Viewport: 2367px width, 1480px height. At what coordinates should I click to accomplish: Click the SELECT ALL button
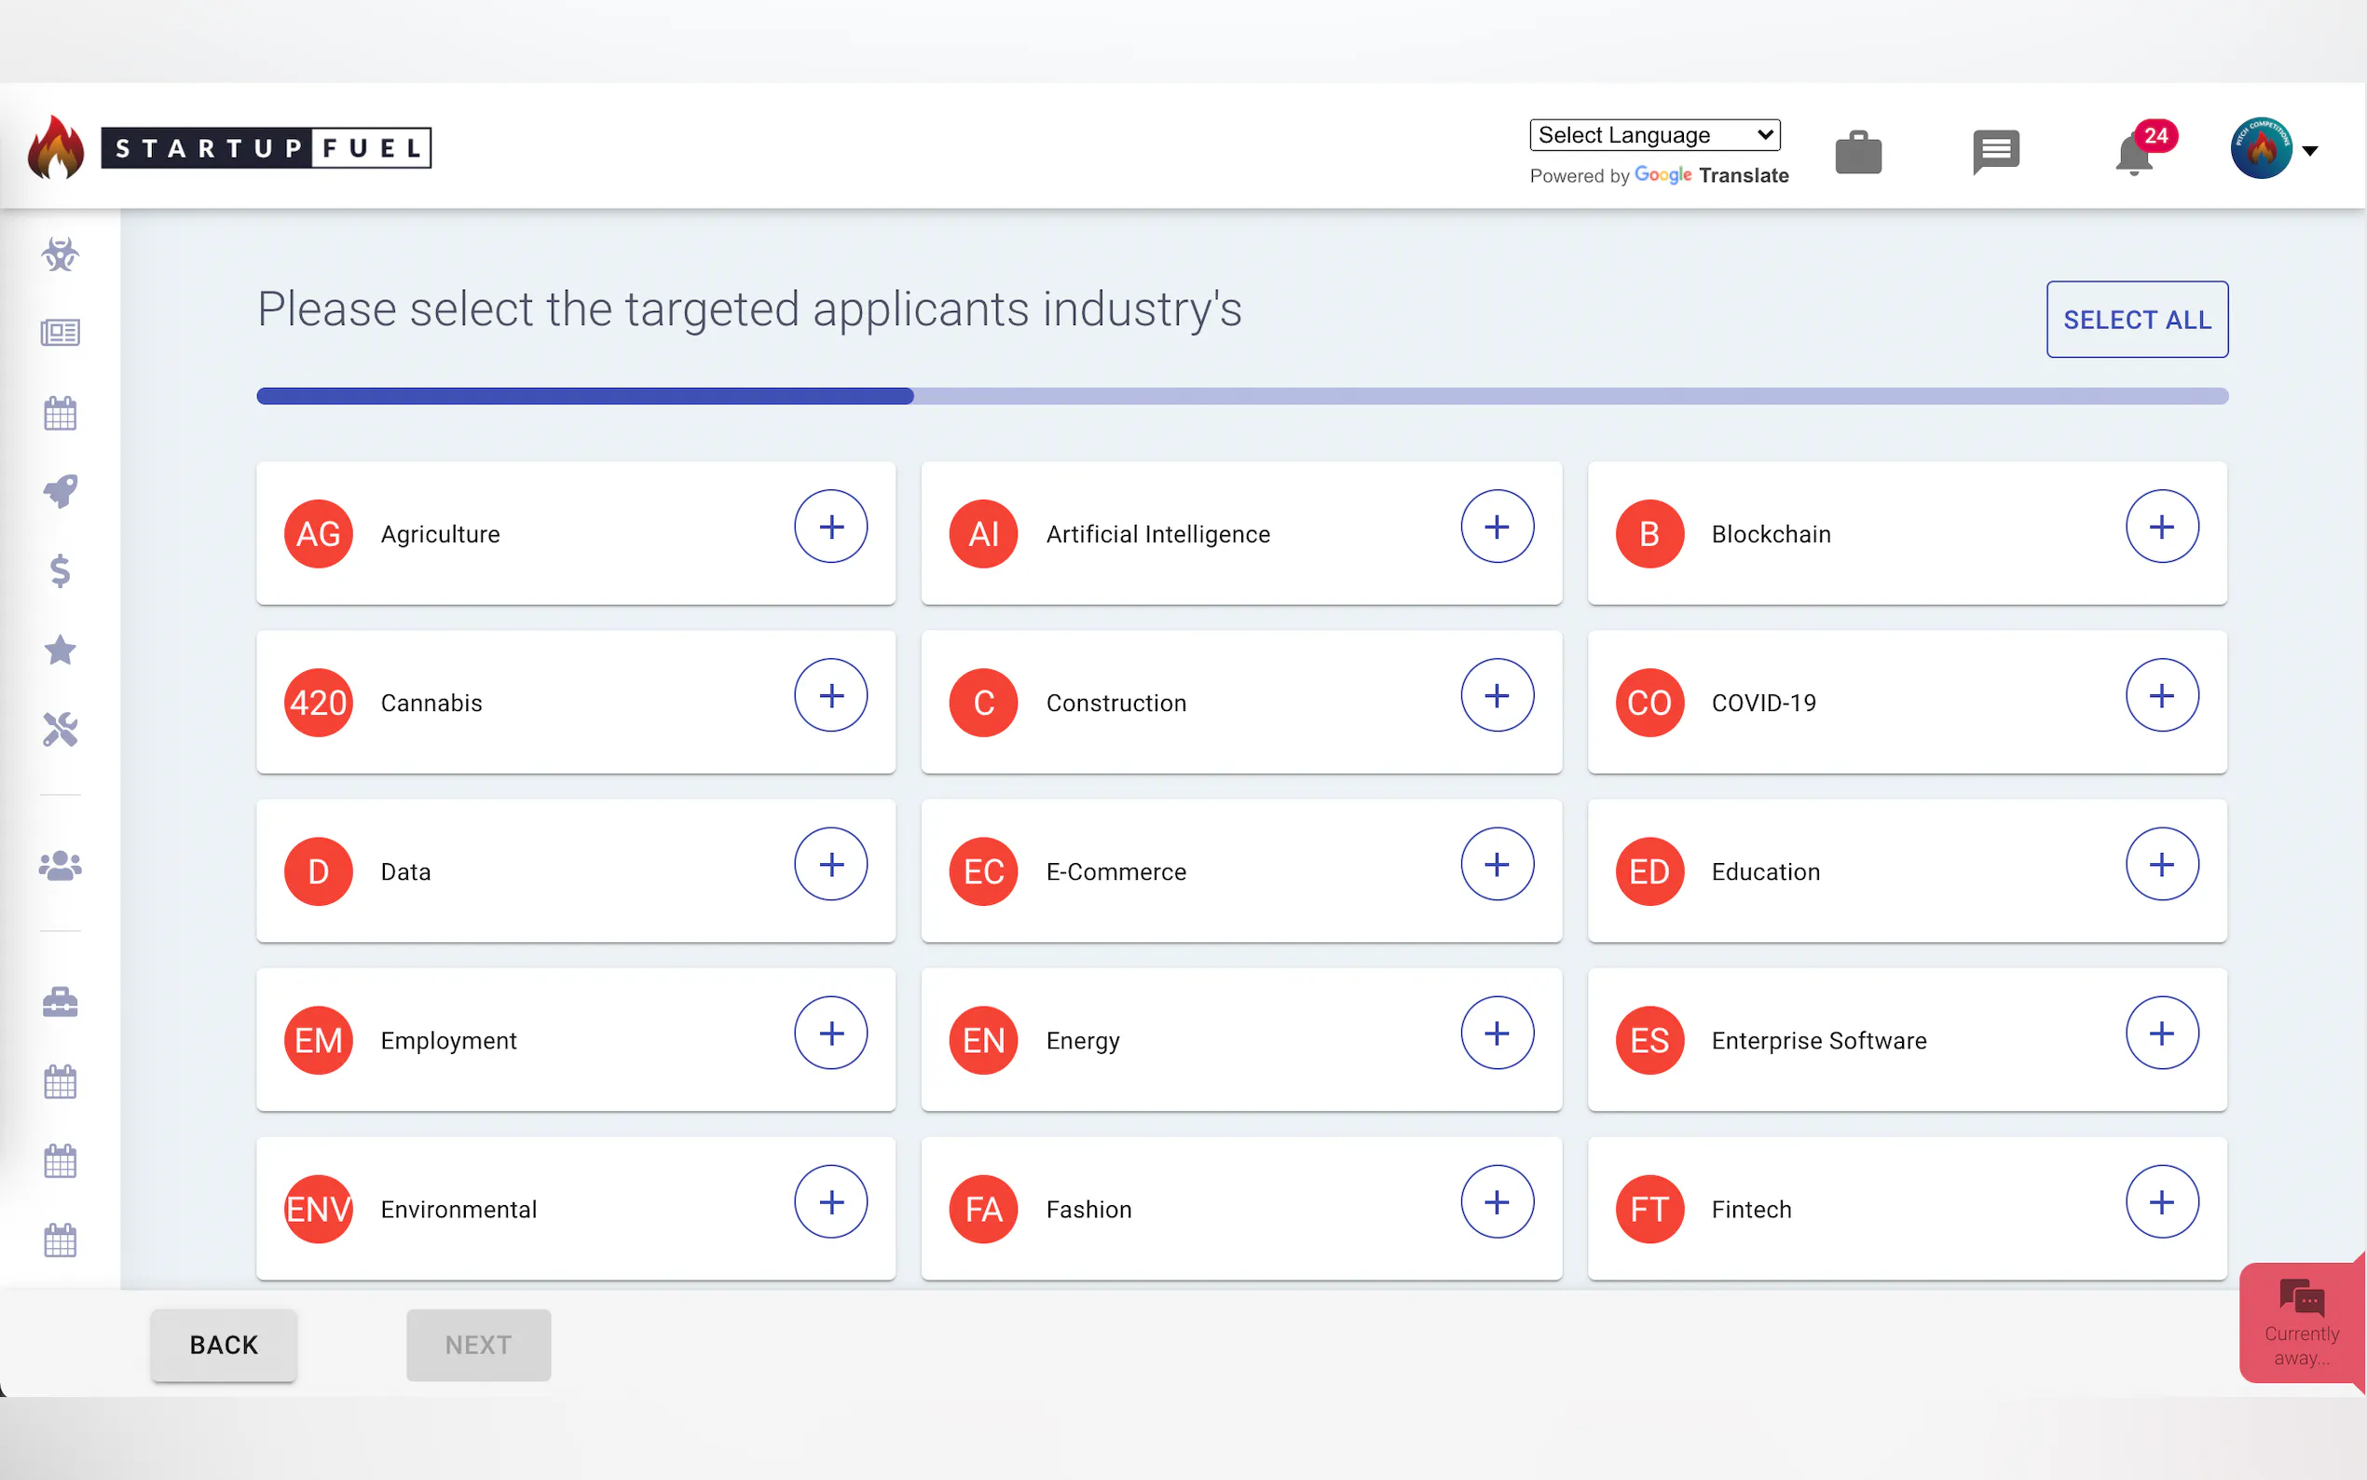pyautogui.click(x=2136, y=320)
